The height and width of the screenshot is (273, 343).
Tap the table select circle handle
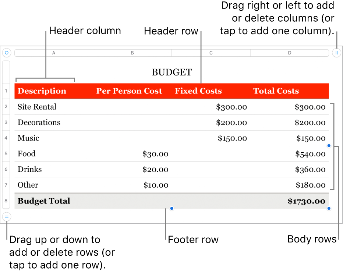click(x=6, y=53)
